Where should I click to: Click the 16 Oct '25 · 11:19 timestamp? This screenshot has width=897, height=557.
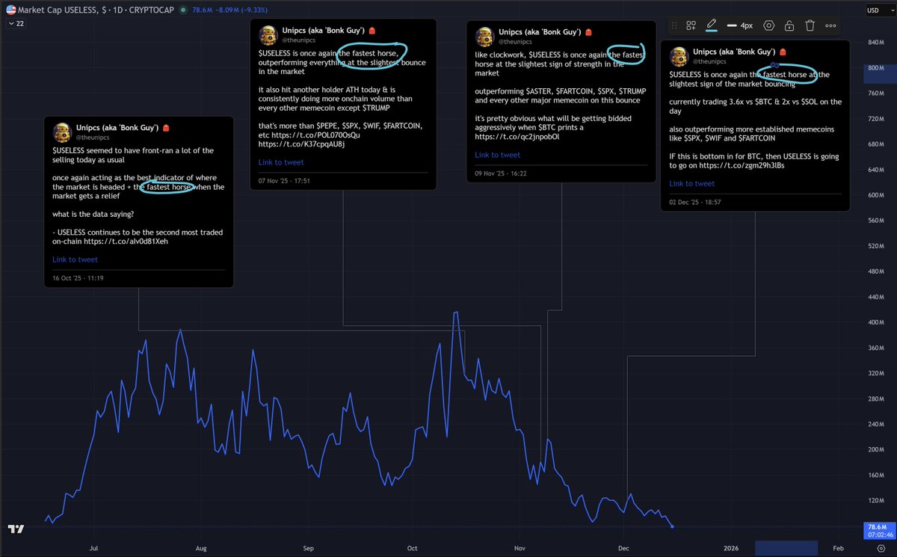coord(78,278)
